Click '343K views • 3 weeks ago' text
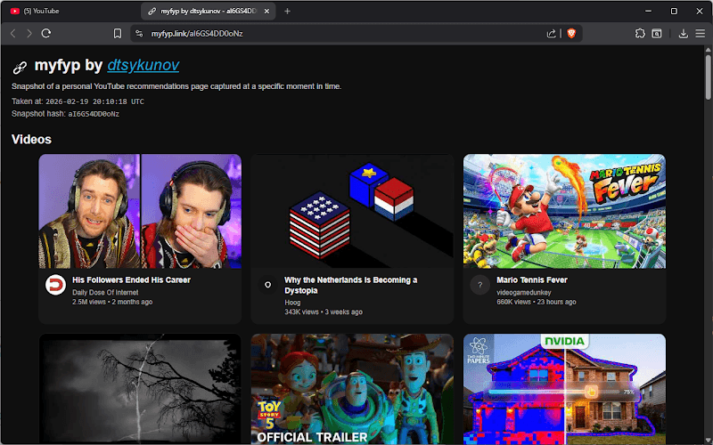Screen dimensions: 713x445 click(x=324, y=312)
